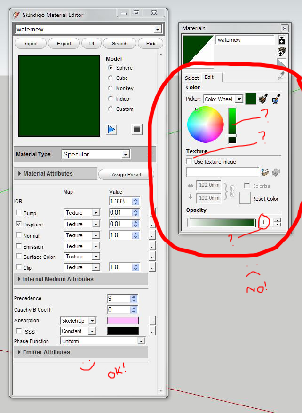Screen dimensions: 302x413
Task: Match color of object in model icon
Action: (x=263, y=99)
